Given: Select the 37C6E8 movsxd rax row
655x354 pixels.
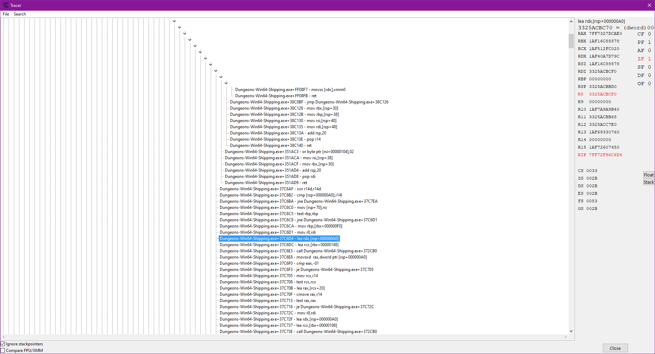Looking at the screenshot, I should pyautogui.click(x=293, y=257).
